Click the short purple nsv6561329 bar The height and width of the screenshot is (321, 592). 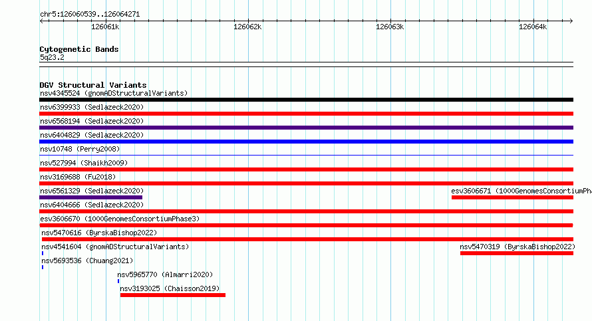click(x=90, y=197)
